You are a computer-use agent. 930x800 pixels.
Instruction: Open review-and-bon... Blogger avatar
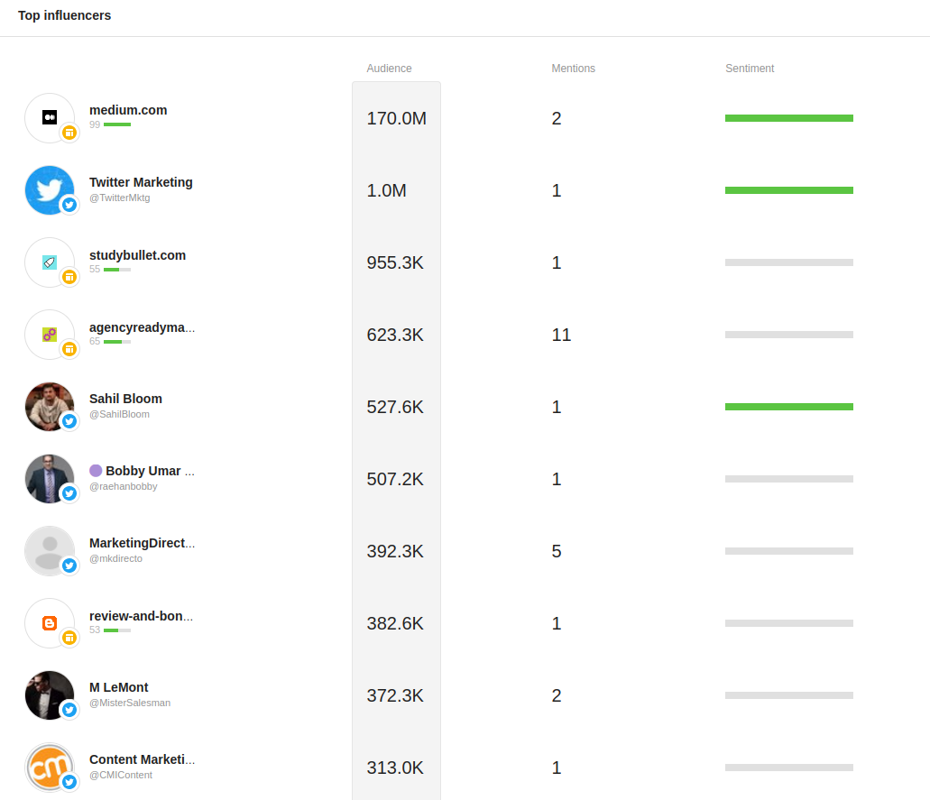point(50,623)
